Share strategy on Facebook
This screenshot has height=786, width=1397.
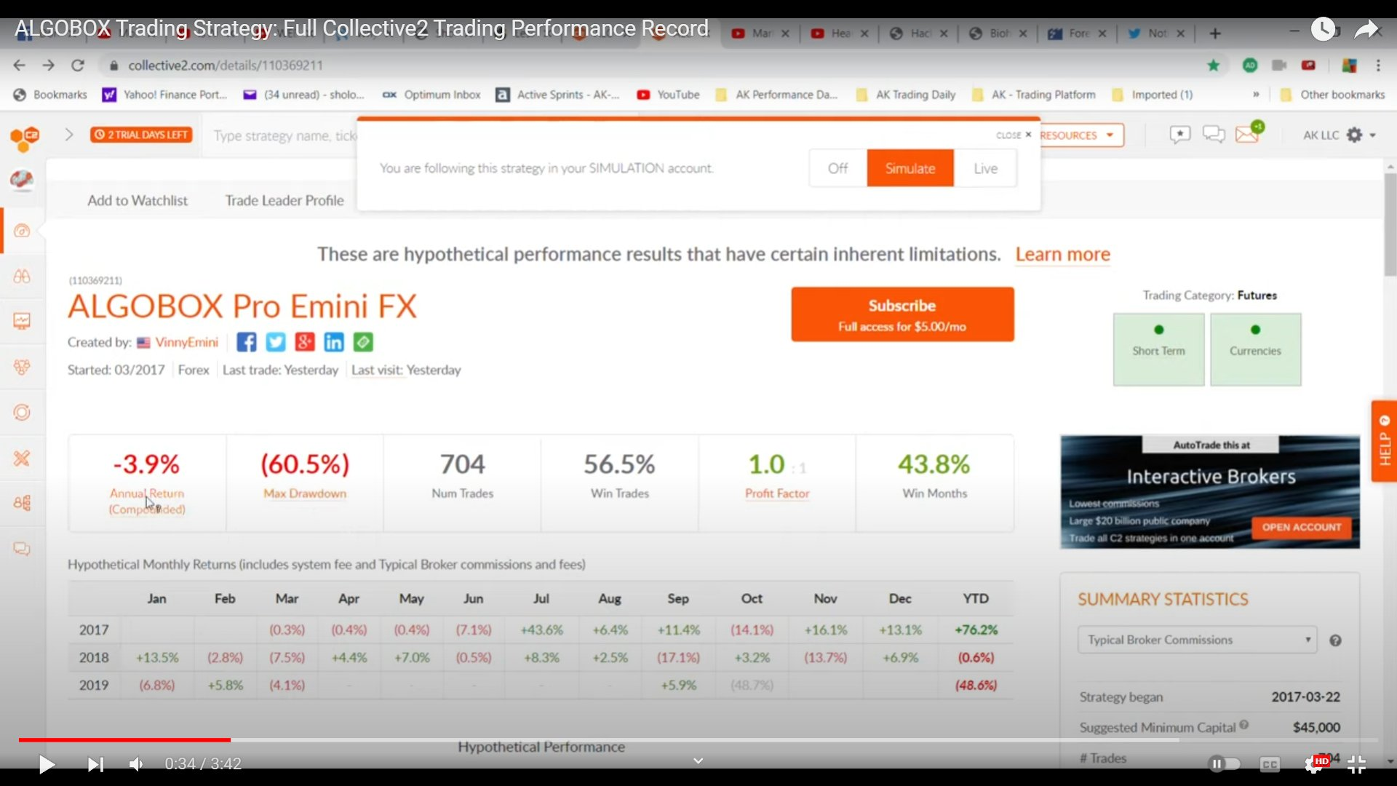pos(247,342)
